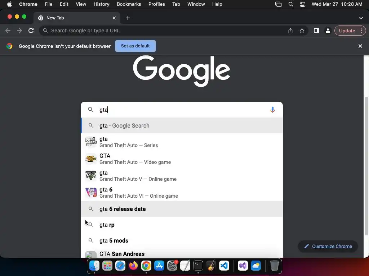Select GTA Video game suggestion
The image size is (369, 276).
point(182,159)
